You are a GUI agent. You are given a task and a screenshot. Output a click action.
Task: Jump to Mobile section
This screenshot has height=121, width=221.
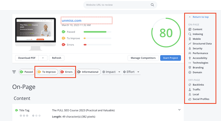click(x=197, y=39)
